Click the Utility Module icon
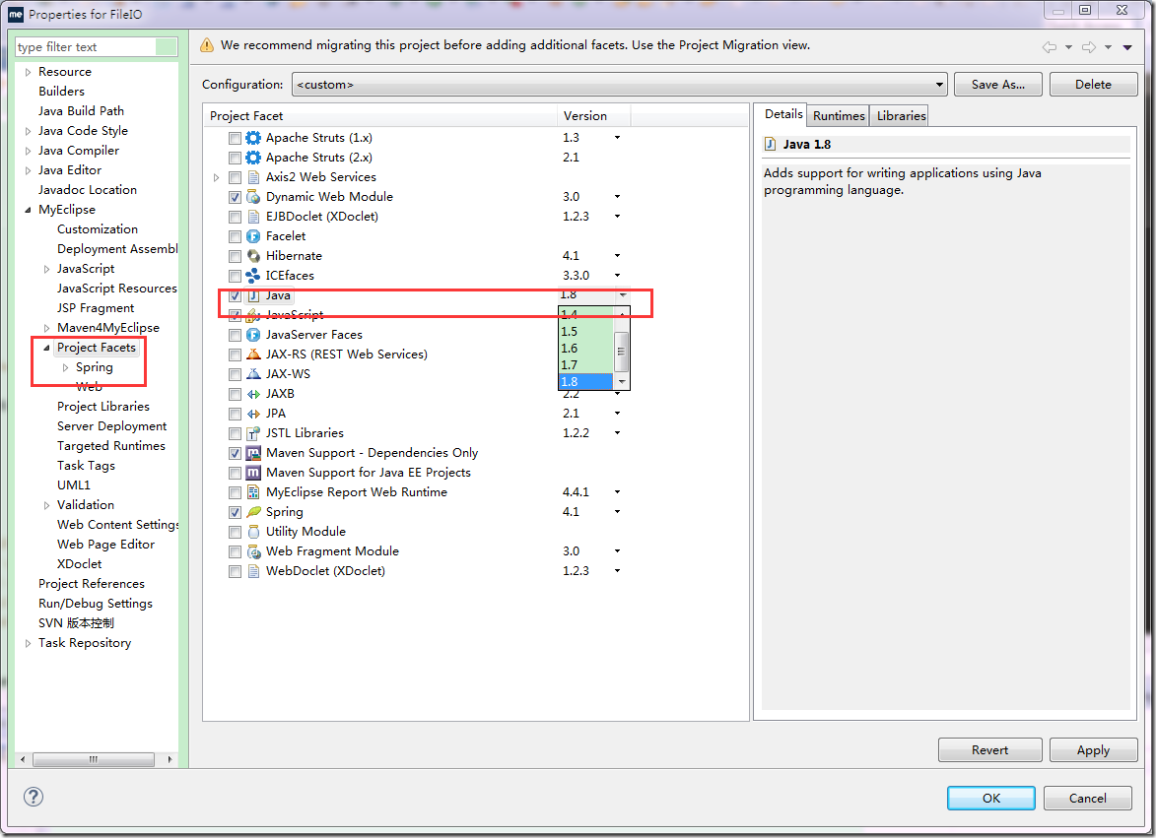This screenshot has height=838, width=1156. coord(253,532)
